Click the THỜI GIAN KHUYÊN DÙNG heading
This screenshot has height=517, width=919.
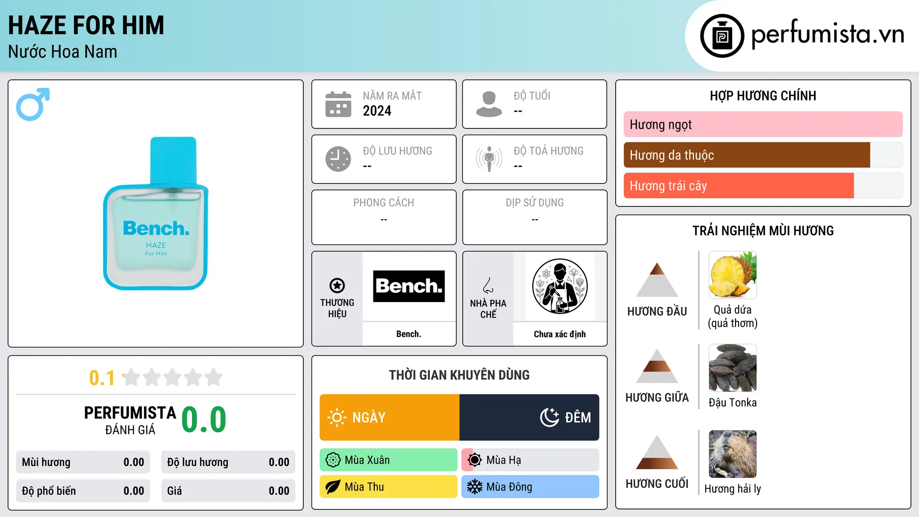(x=459, y=375)
